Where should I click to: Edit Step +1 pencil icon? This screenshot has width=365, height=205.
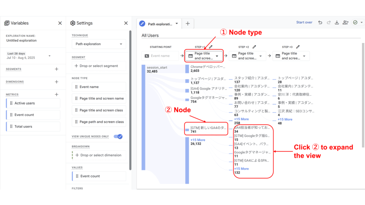pos(211,47)
